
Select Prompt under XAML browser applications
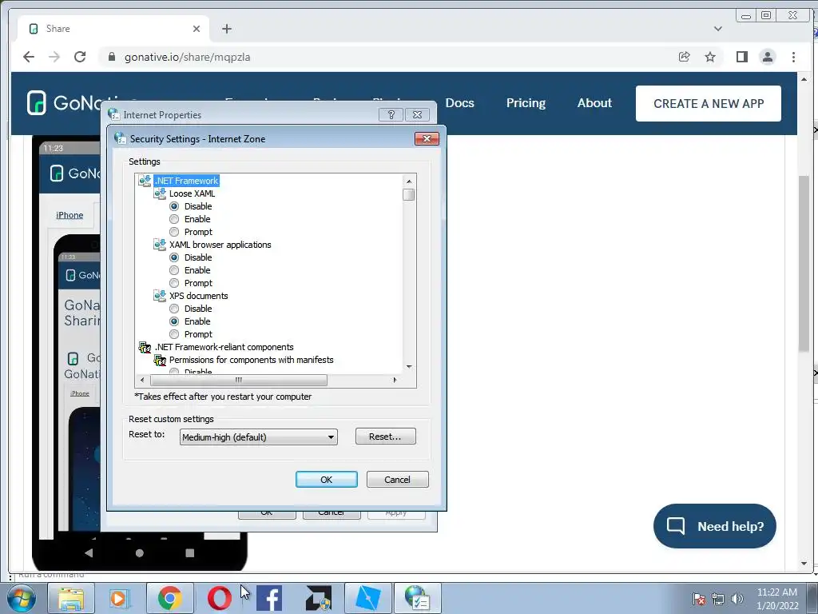(174, 283)
